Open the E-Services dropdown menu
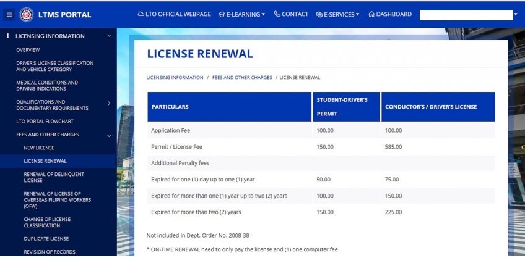This screenshot has height=258, width=525. pos(337,15)
